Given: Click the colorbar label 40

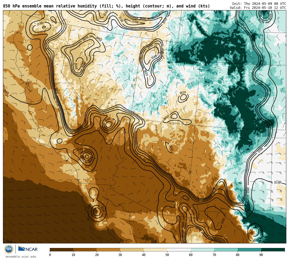Looking at the screenshot, I should (144, 255).
